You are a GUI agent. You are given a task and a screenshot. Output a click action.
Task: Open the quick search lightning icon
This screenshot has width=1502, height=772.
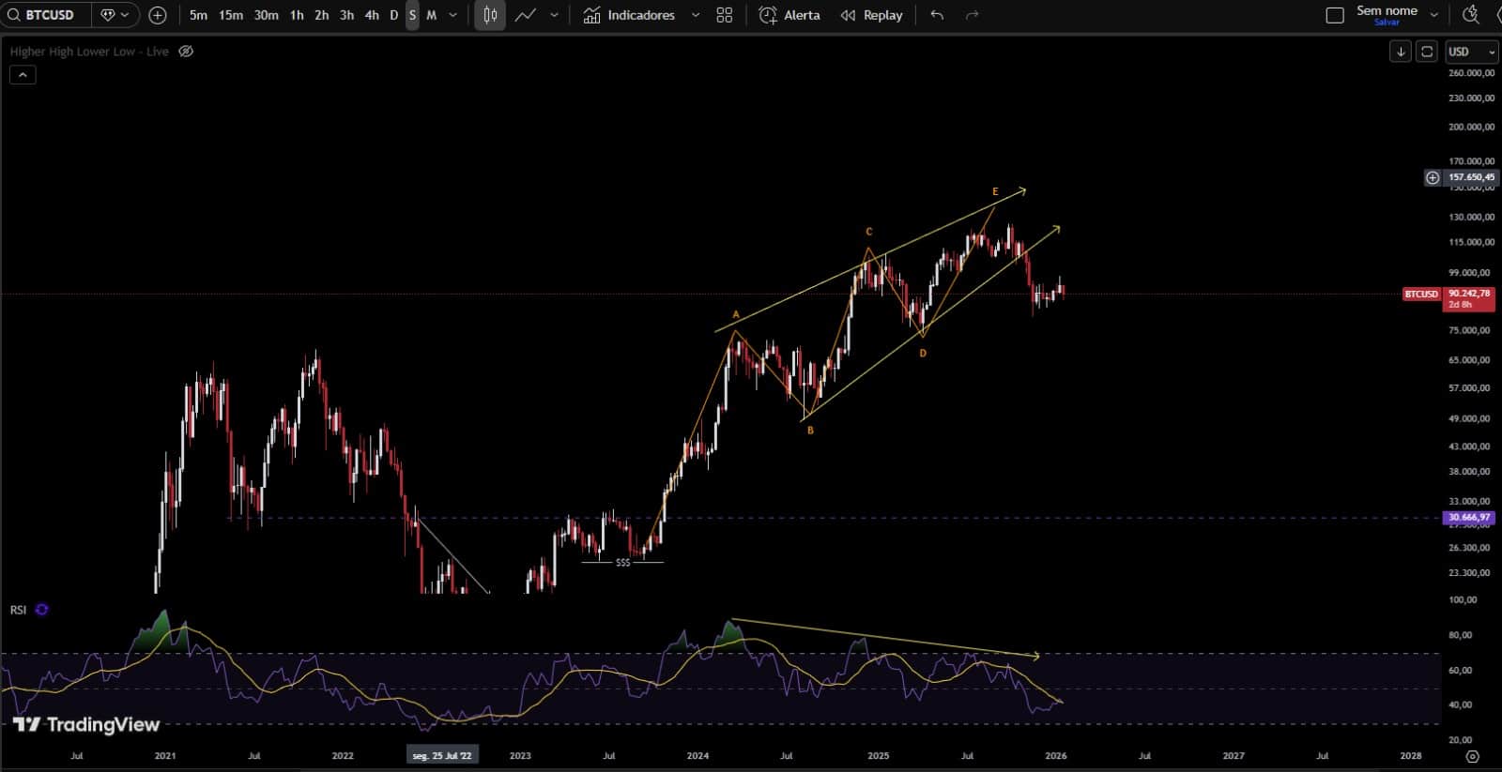point(1471,15)
